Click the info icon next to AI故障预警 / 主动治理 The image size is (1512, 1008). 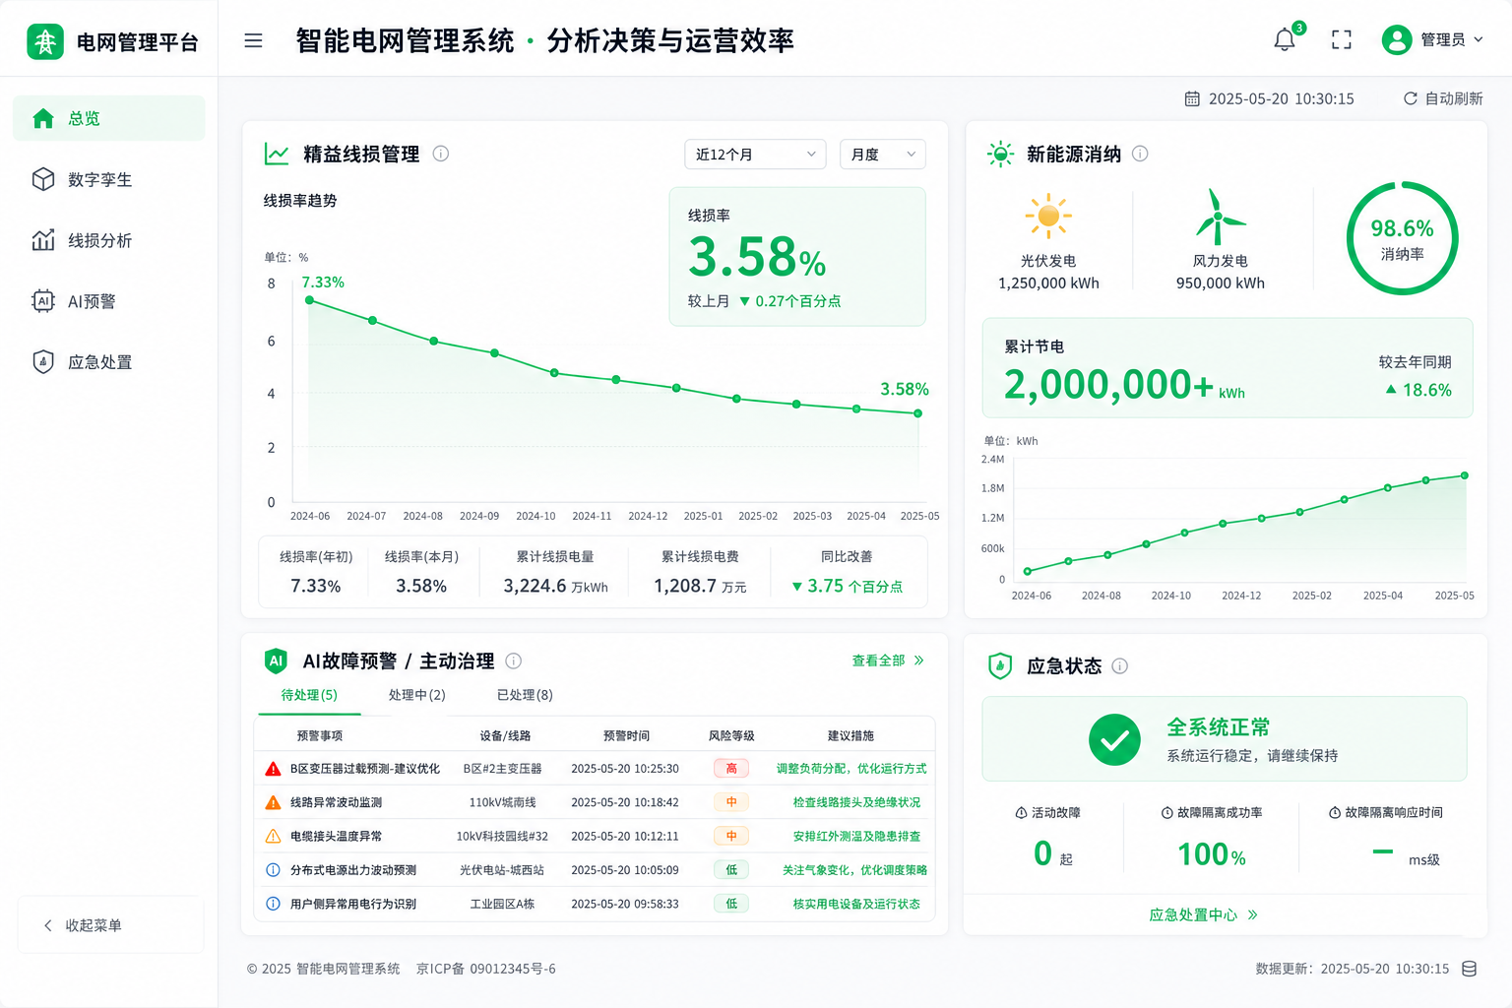click(x=513, y=661)
